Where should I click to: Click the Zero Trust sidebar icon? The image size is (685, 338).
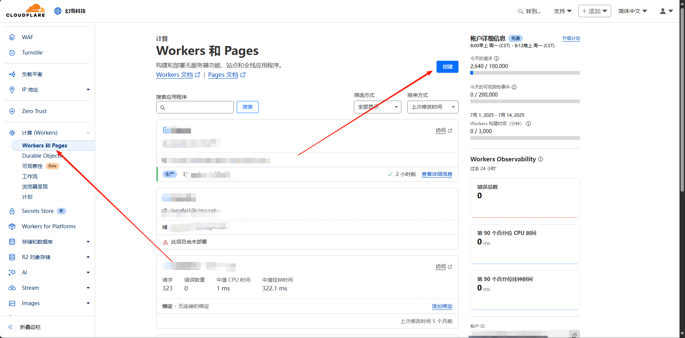pyautogui.click(x=12, y=111)
